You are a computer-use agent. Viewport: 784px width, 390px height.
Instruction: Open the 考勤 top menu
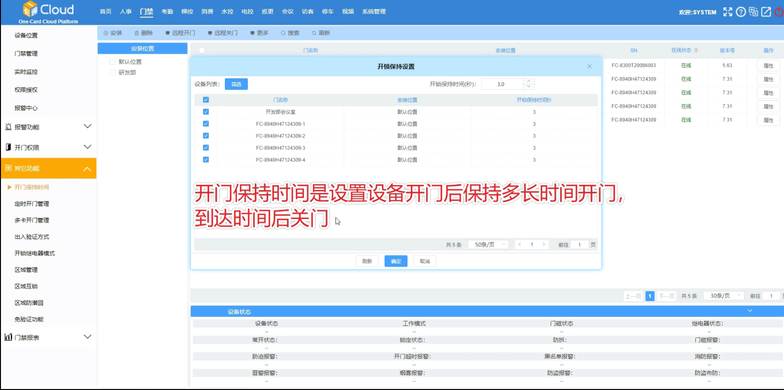click(x=167, y=11)
